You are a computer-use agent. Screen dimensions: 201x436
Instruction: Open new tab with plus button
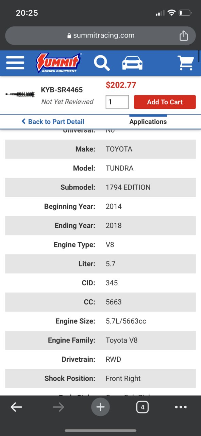(x=100, y=407)
